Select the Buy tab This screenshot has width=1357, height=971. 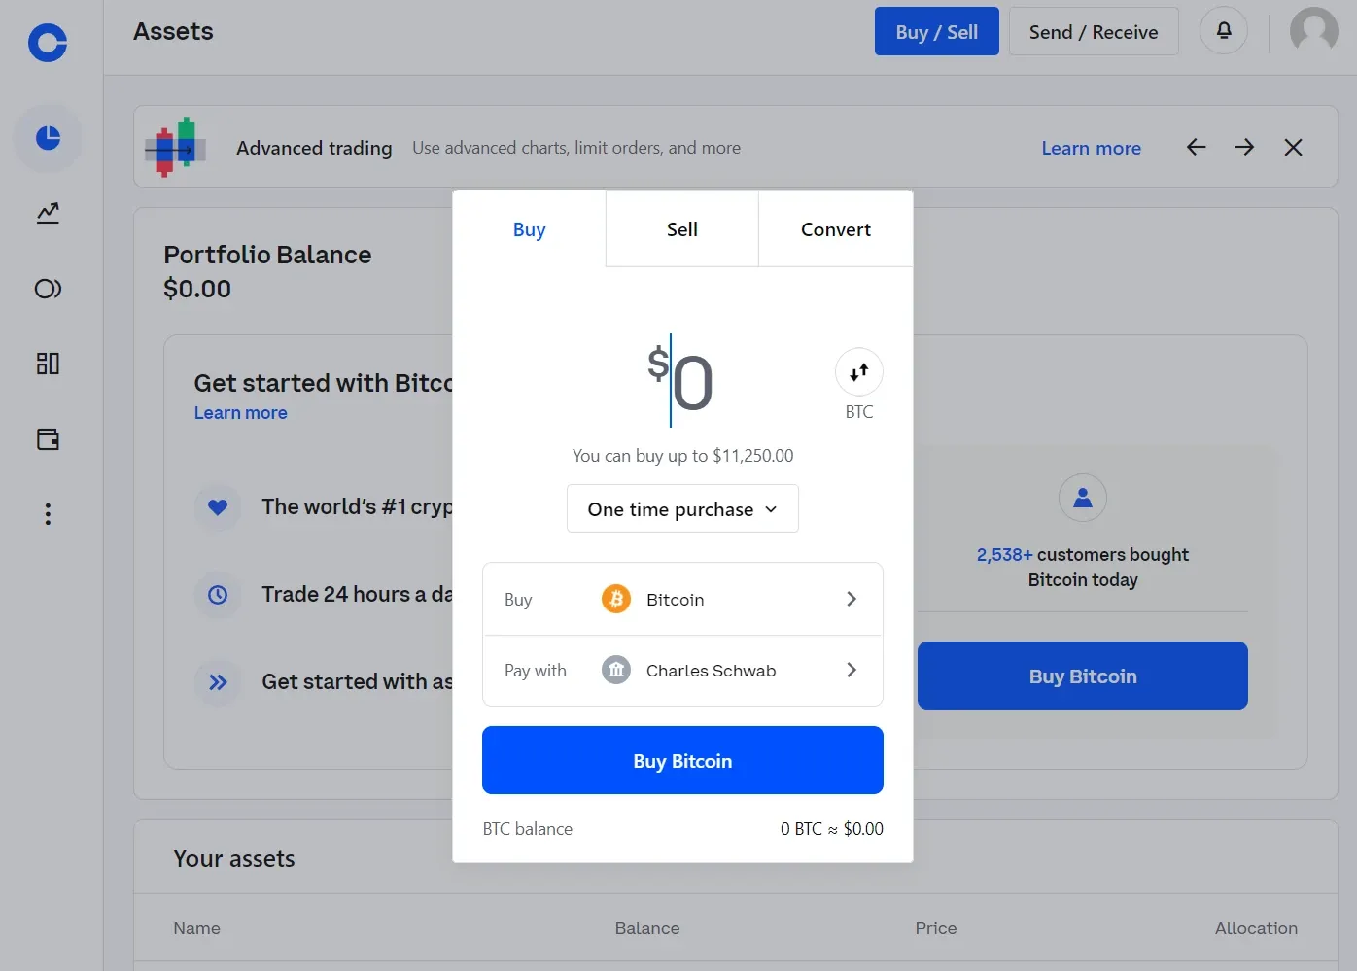pyautogui.click(x=530, y=229)
